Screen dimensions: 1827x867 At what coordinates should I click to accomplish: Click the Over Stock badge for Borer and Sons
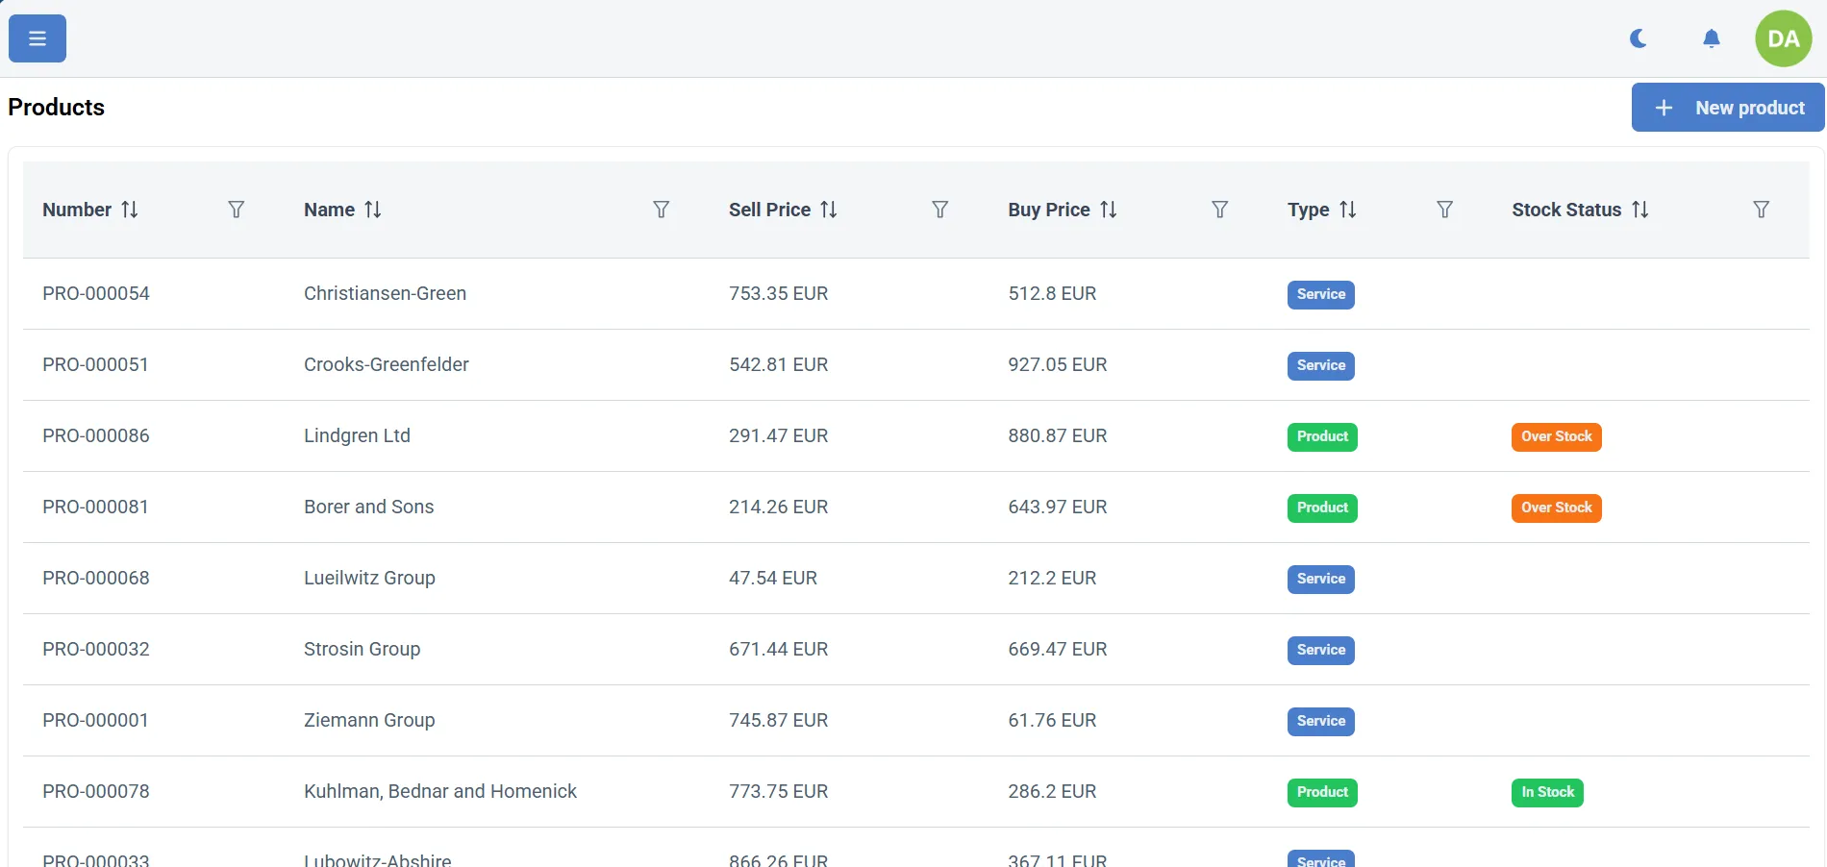[x=1556, y=508]
